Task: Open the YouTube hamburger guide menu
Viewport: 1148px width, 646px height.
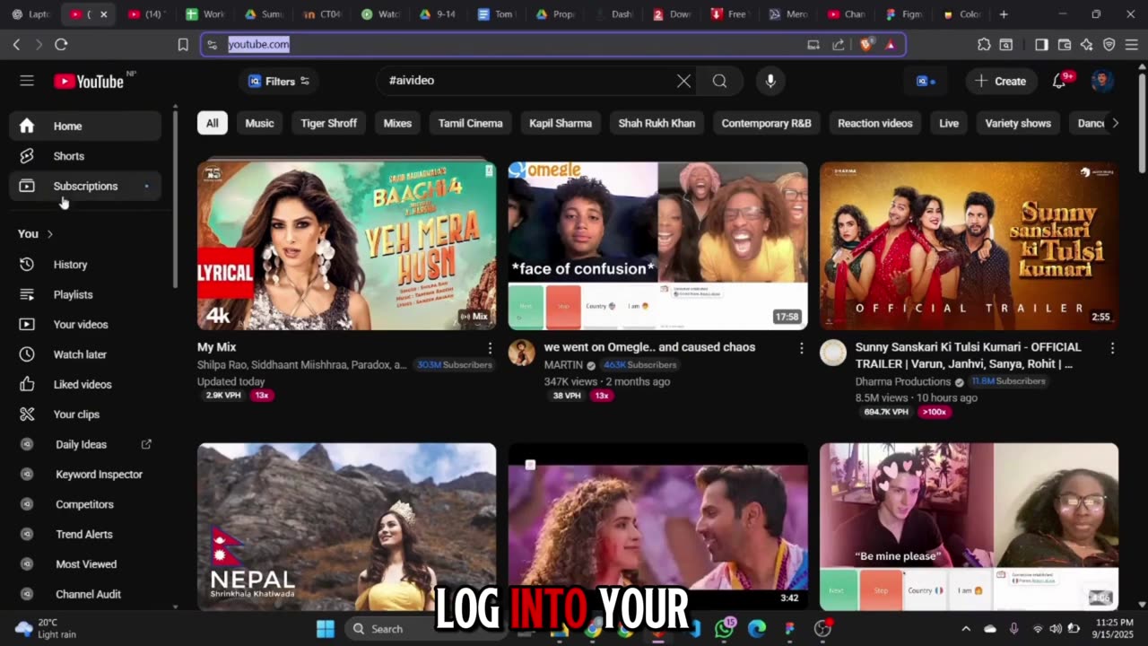Action: pos(27,81)
